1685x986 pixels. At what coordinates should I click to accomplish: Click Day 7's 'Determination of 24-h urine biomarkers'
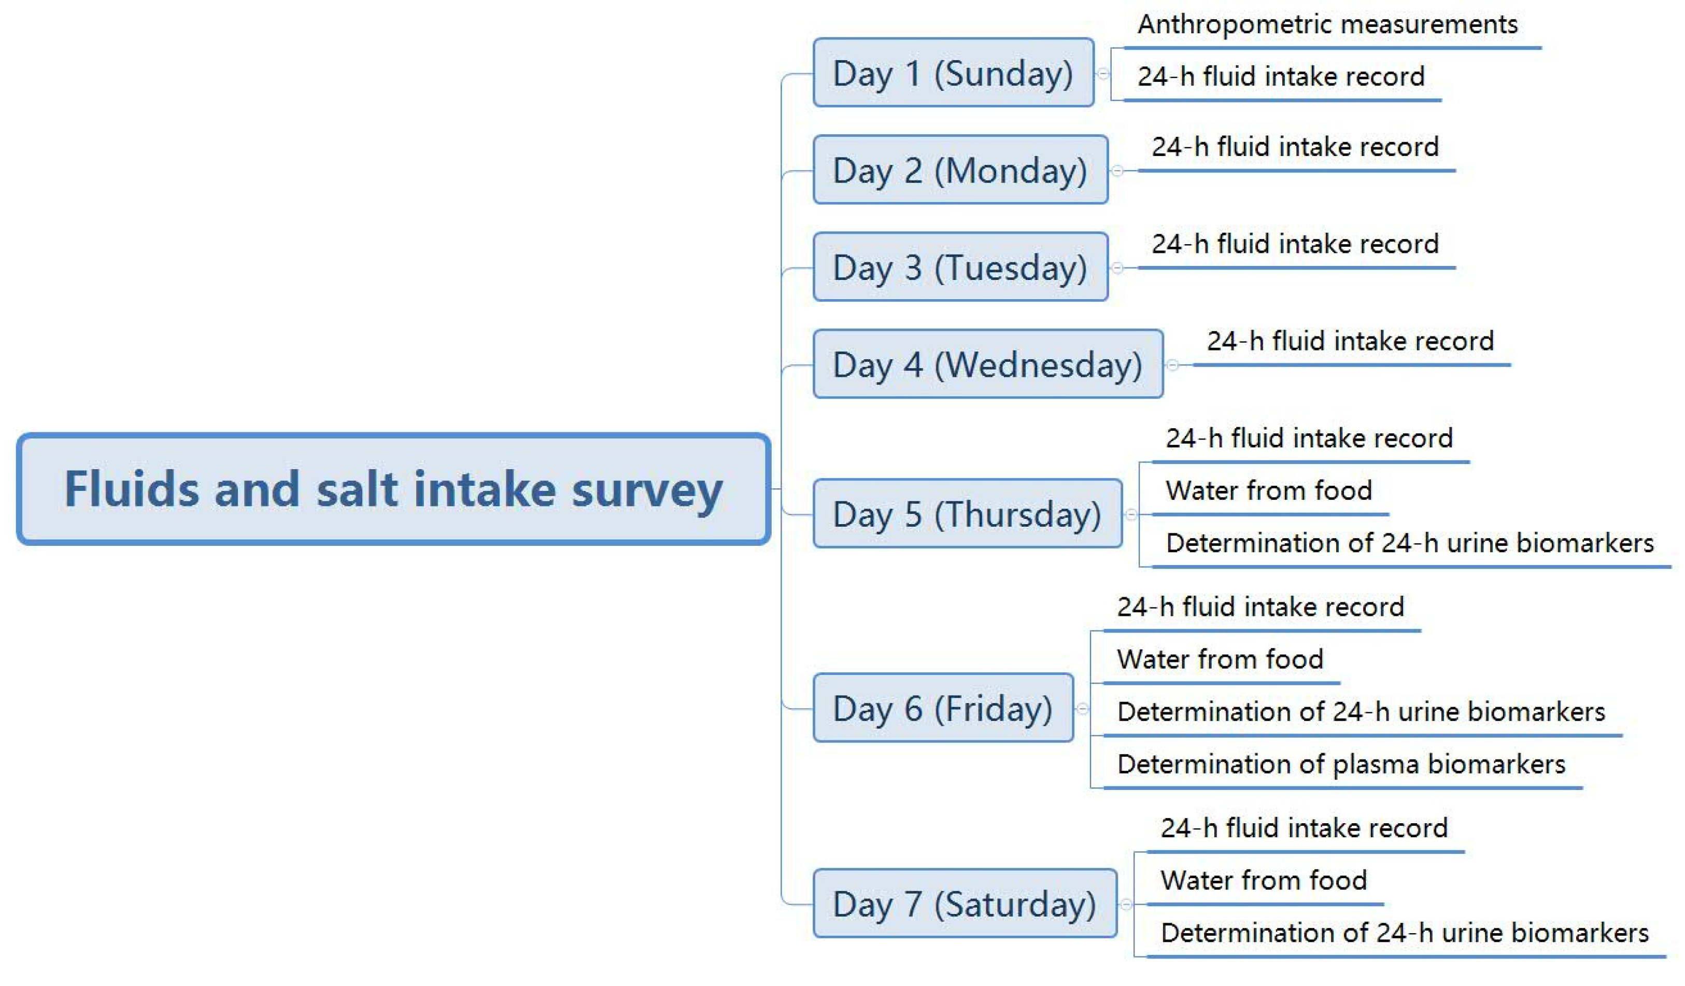coord(1404,933)
